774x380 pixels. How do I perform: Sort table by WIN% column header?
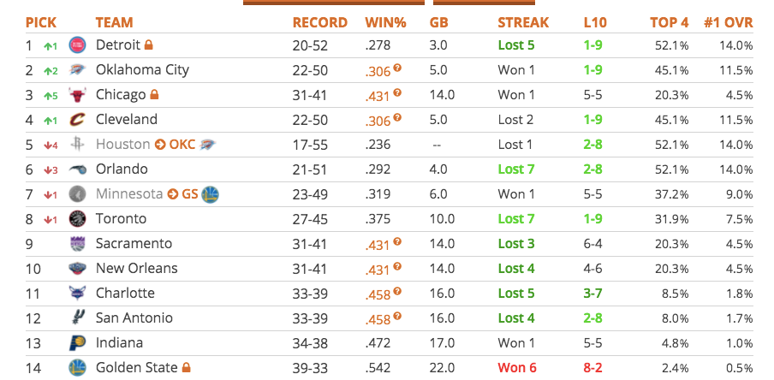coord(385,22)
